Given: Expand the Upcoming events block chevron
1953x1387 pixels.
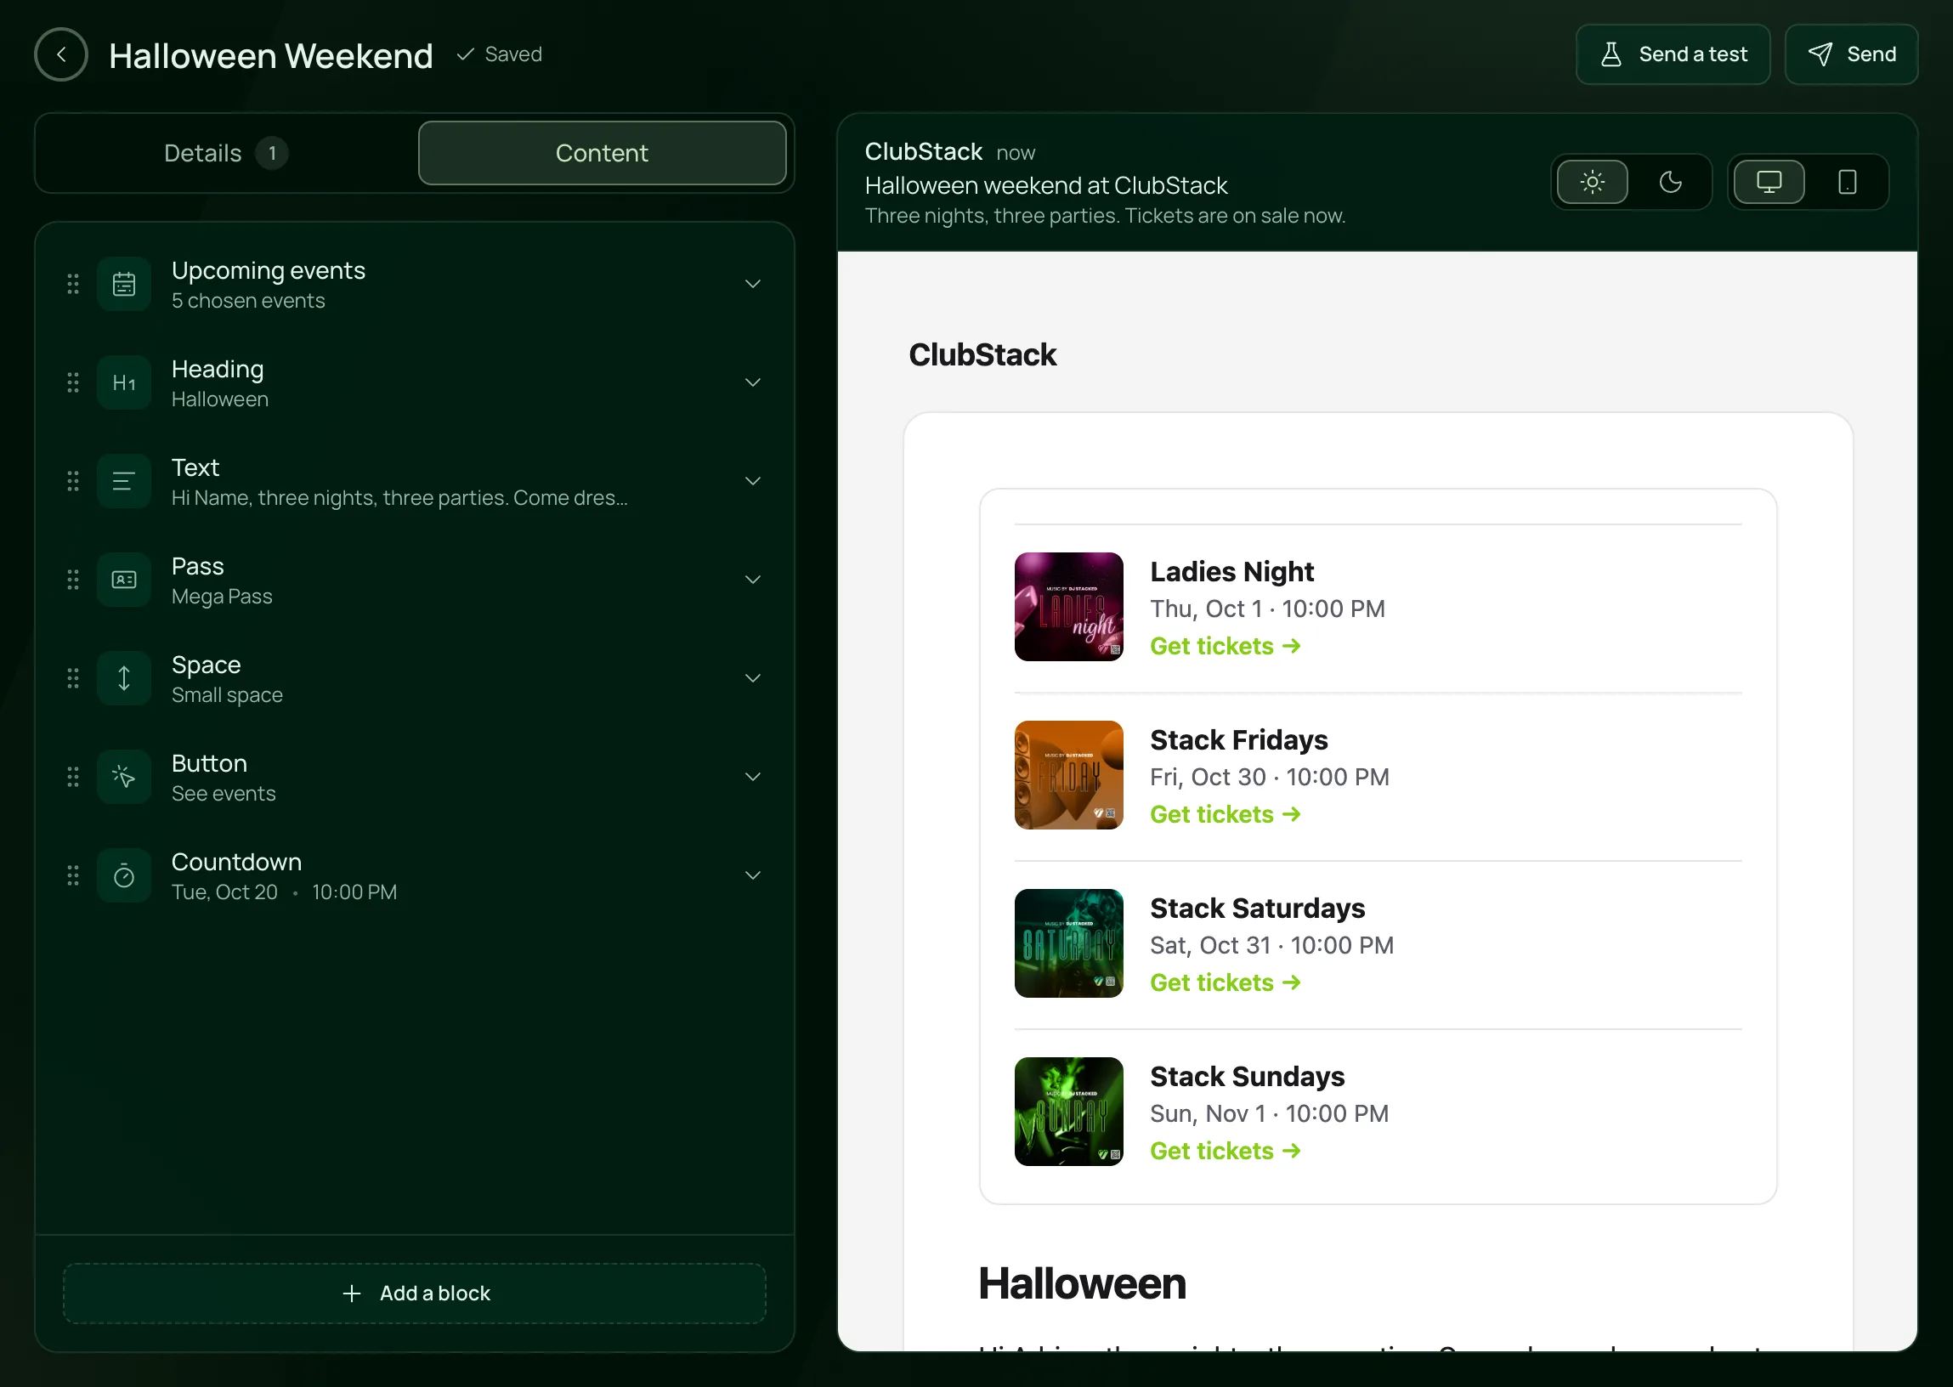Looking at the screenshot, I should point(753,285).
